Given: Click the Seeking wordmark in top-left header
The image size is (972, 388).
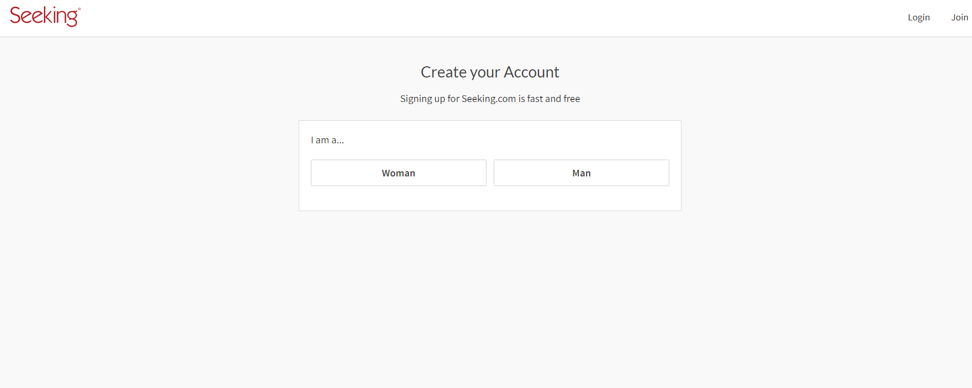Looking at the screenshot, I should coord(45,16).
